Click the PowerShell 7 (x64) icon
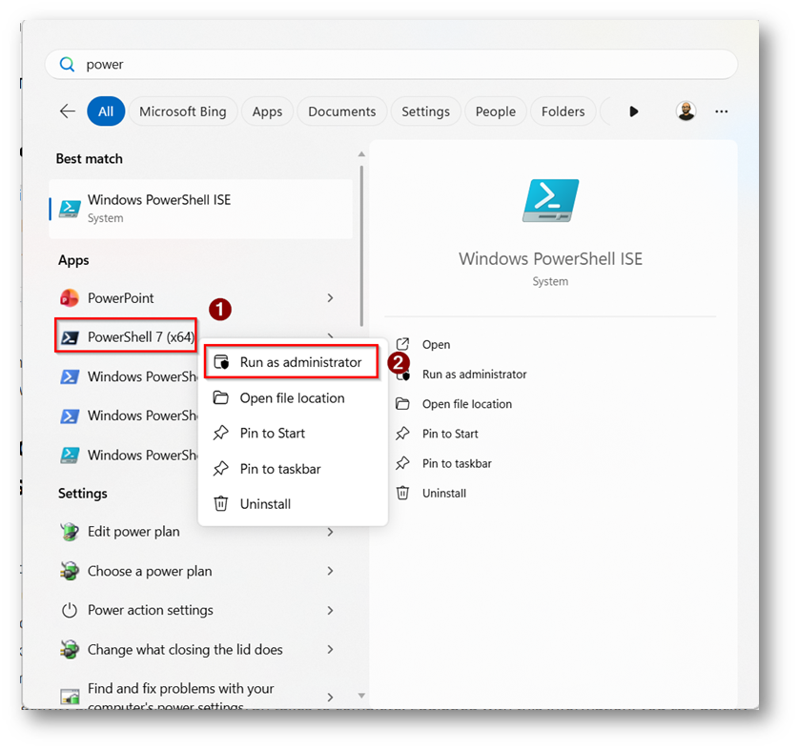Viewport: 799px width, 750px height. (x=70, y=337)
